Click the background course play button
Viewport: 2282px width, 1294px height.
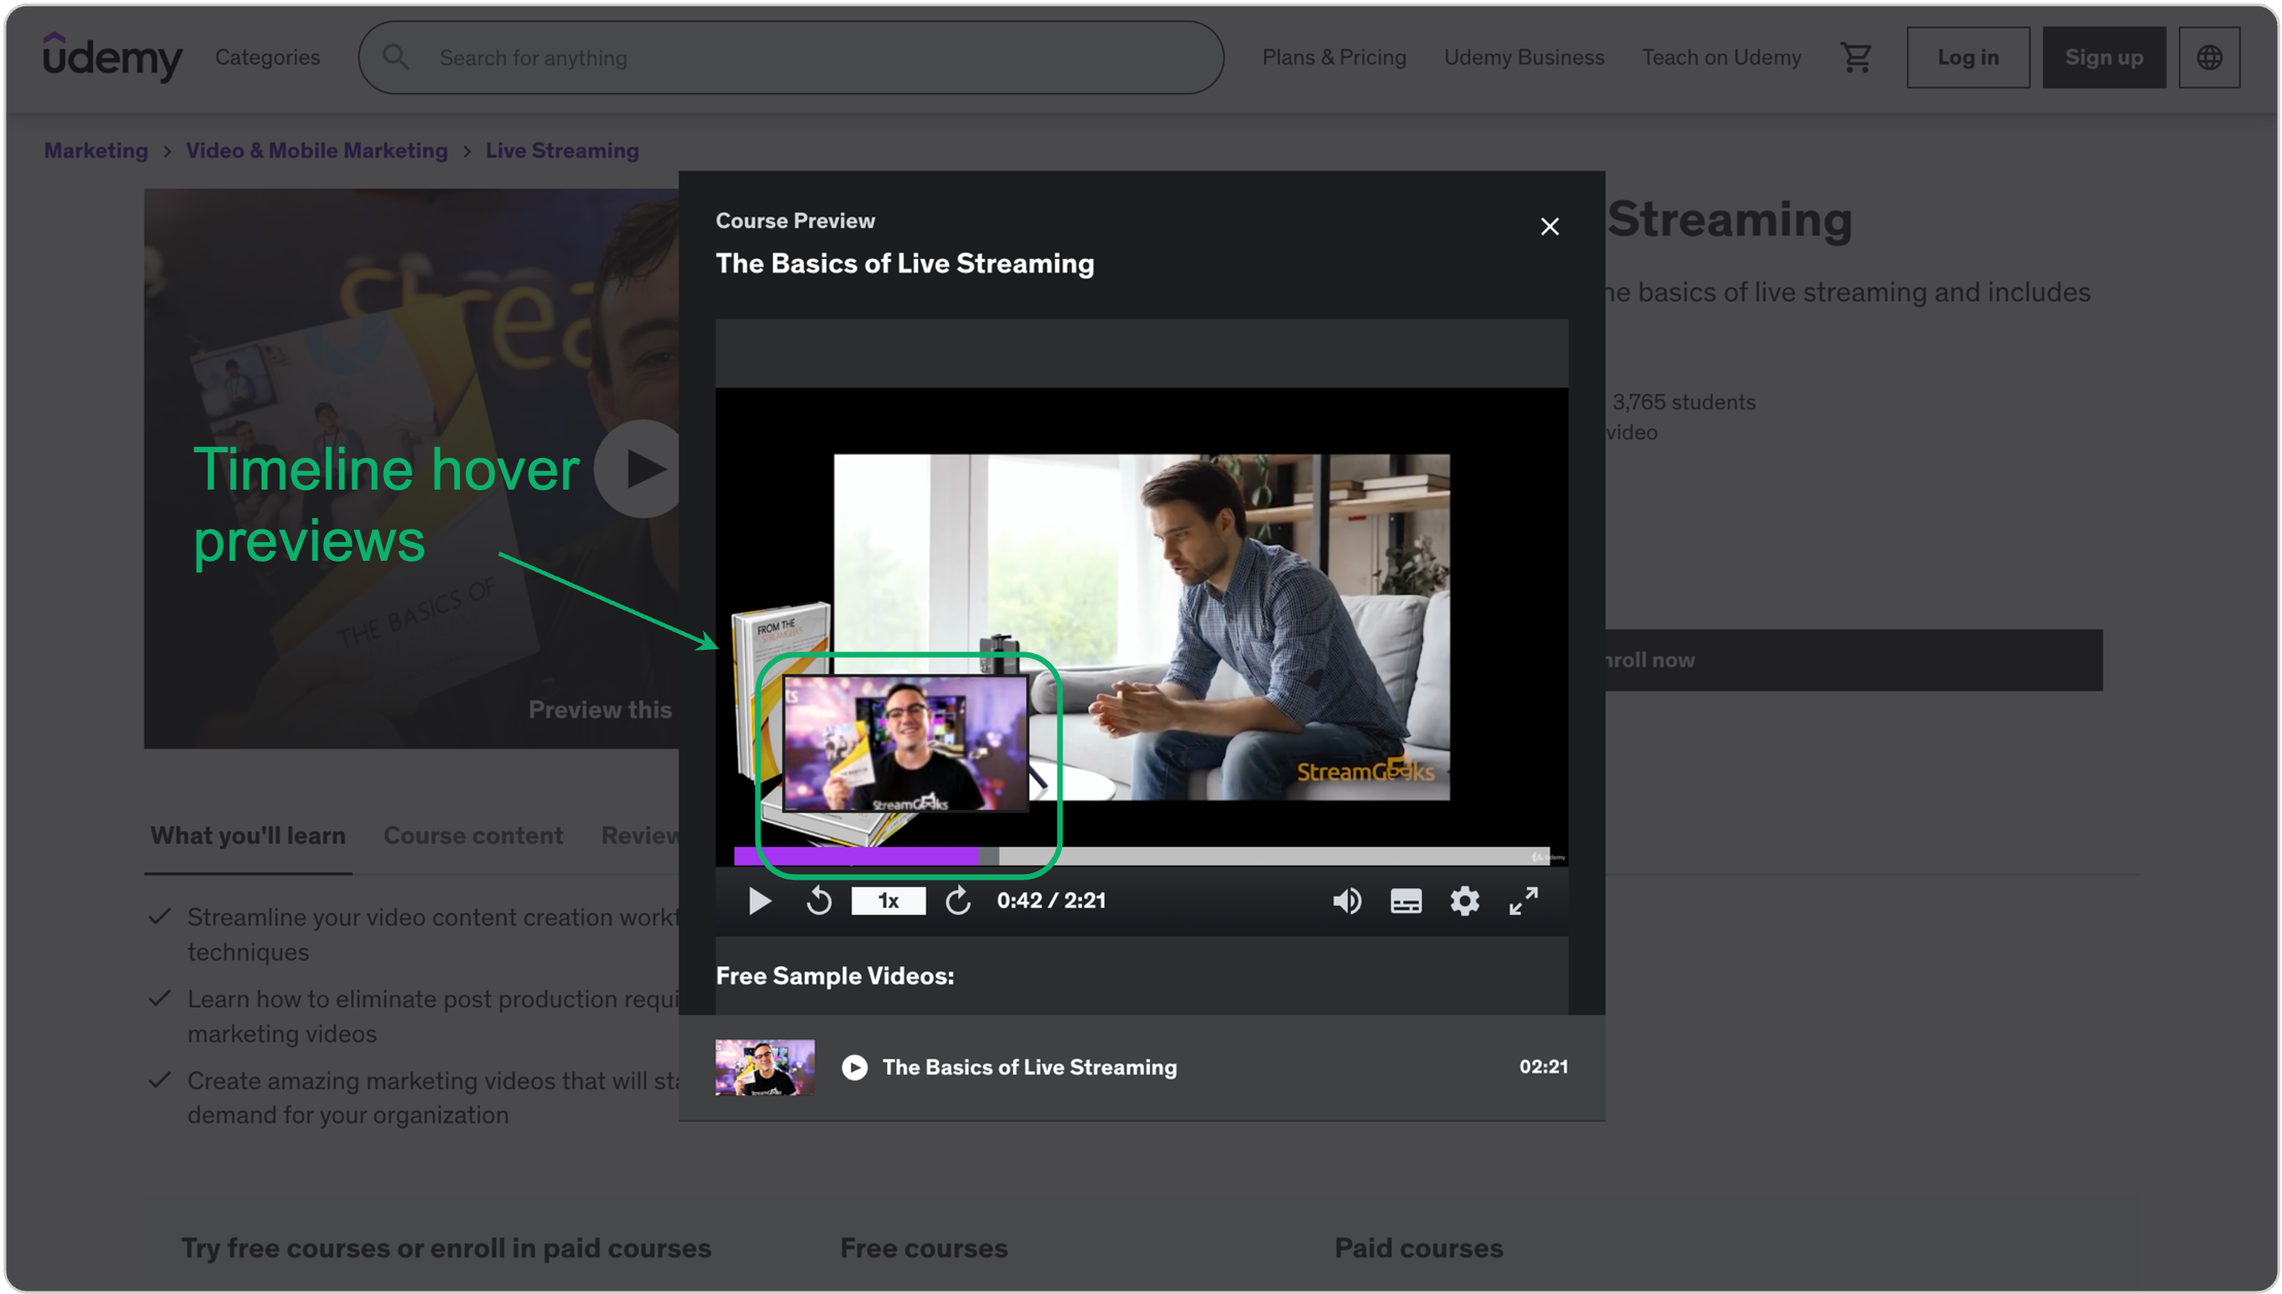tap(636, 469)
